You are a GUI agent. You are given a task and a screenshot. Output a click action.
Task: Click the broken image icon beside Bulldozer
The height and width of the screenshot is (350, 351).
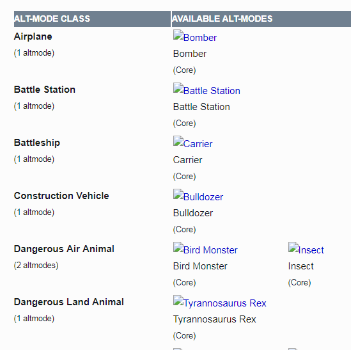click(x=178, y=195)
